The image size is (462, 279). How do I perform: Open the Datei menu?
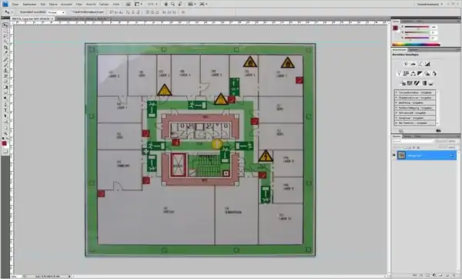click(15, 5)
